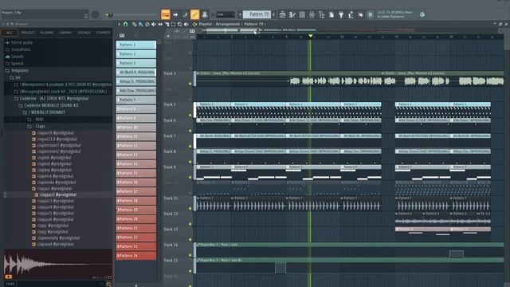Adjust the slider knob in the top toolbar
The width and height of the screenshot is (510, 287).
point(111,15)
